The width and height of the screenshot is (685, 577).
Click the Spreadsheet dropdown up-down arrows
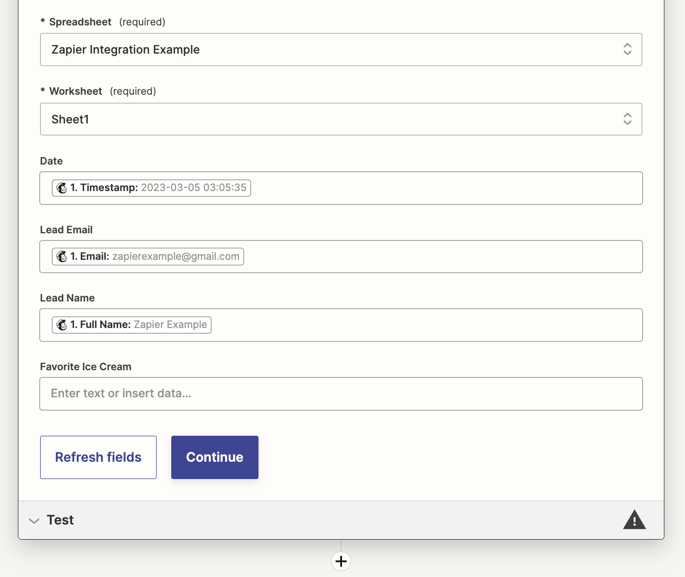627,49
